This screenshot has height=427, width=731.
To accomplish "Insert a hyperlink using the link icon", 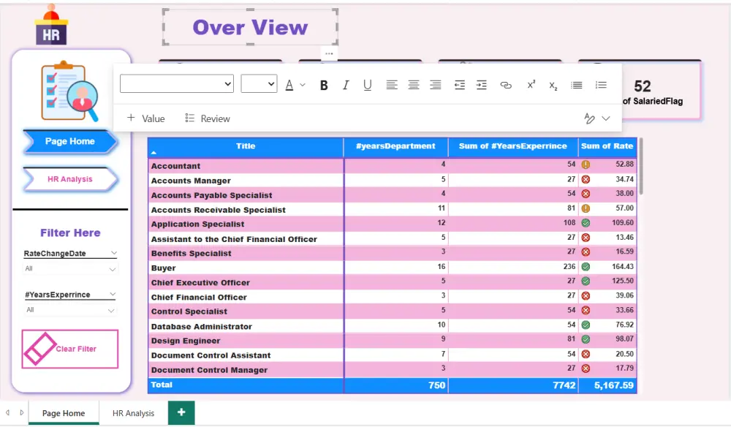I will 506,85.
